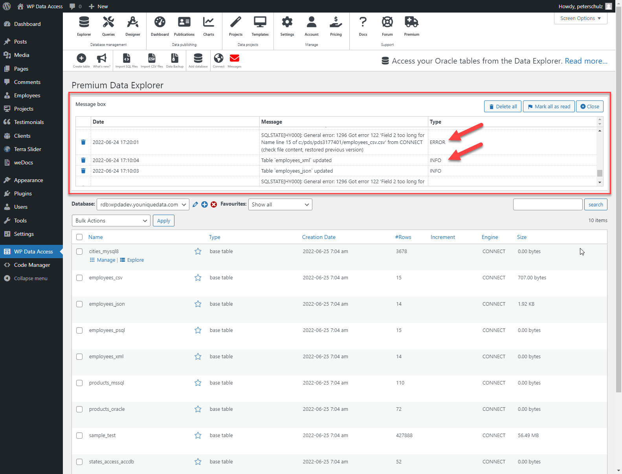Sort tables by Creation Date column
The image size is (622, 474).
pyautogui.click(x=319, y=237)
